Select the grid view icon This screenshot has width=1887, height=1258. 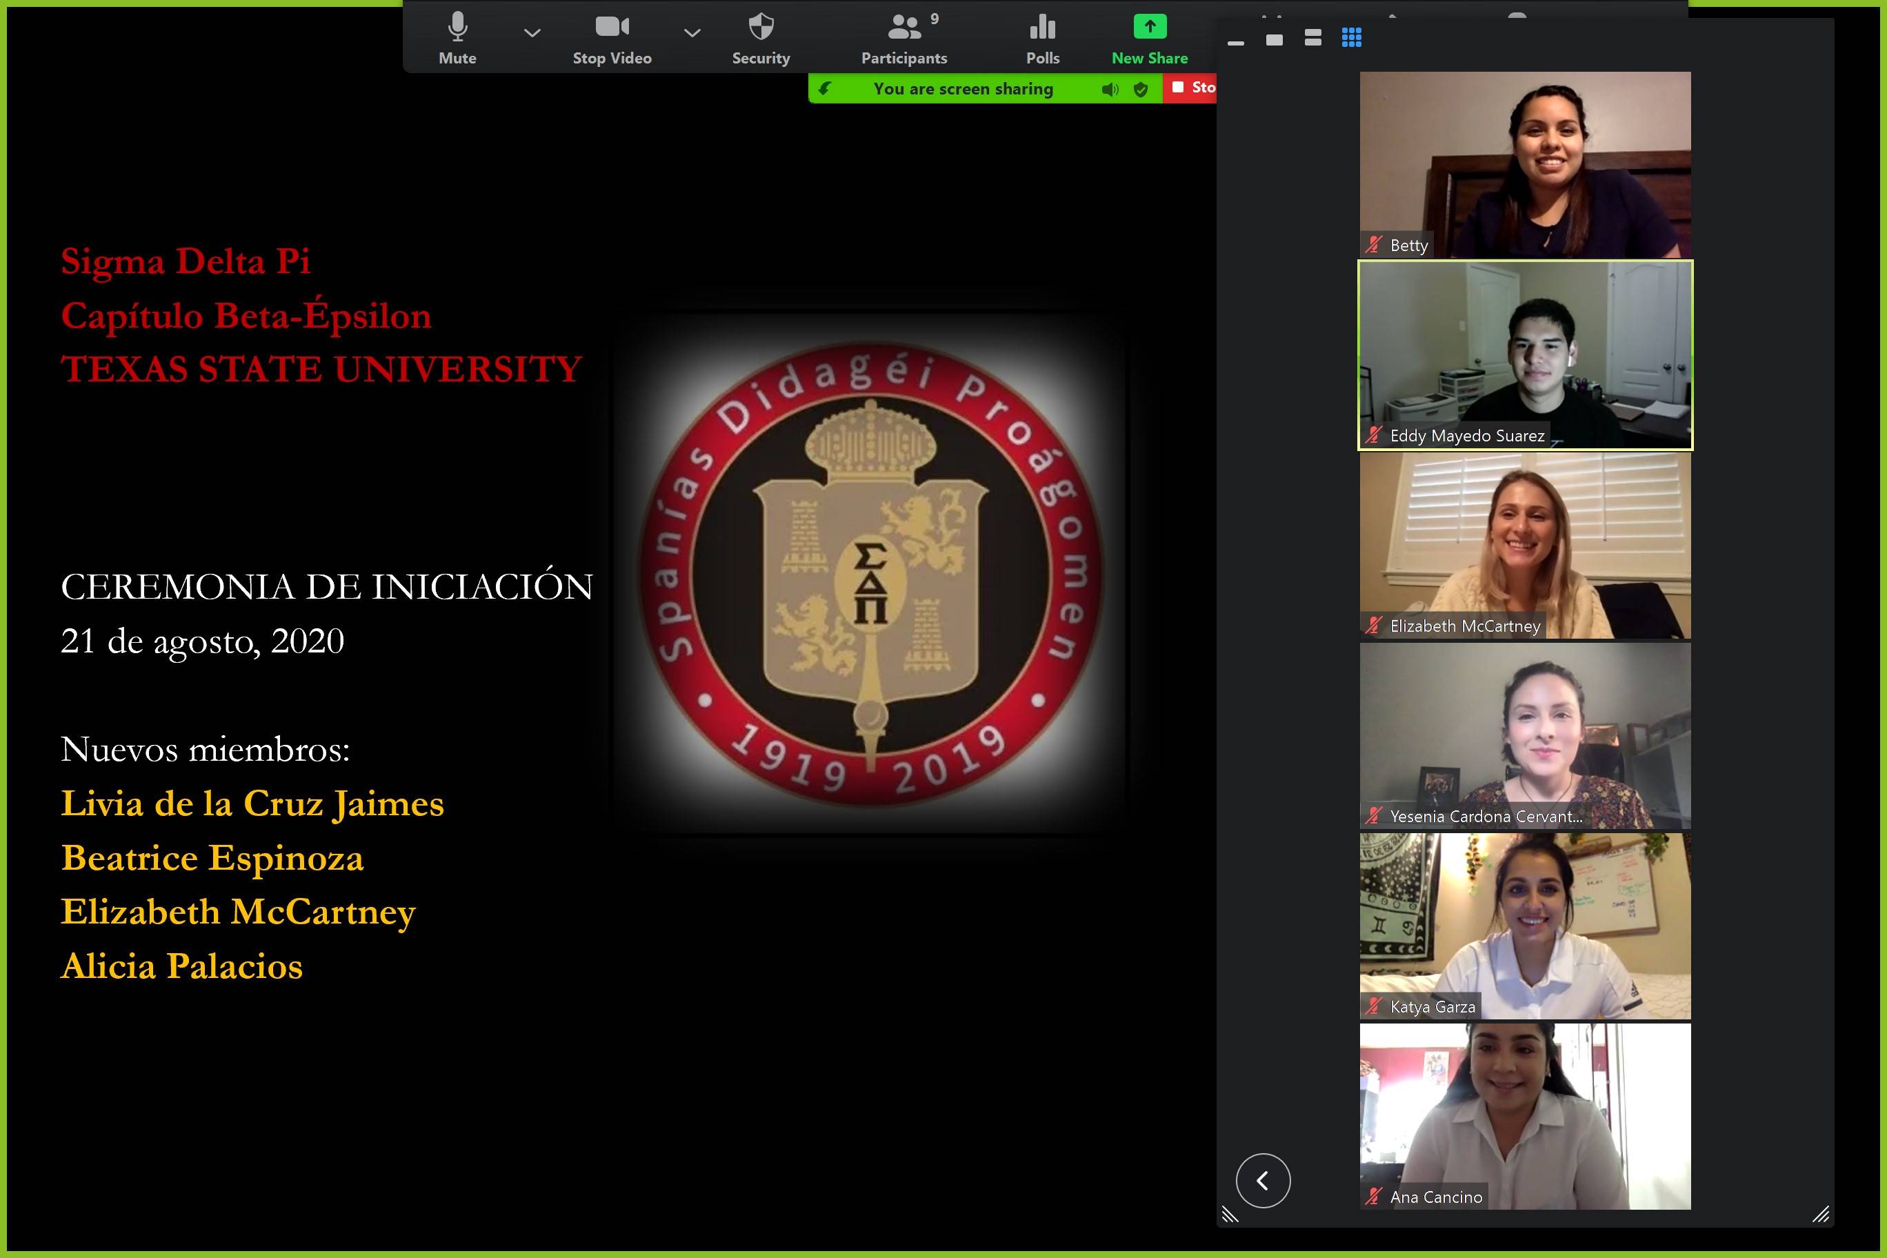click(1351, 38)
